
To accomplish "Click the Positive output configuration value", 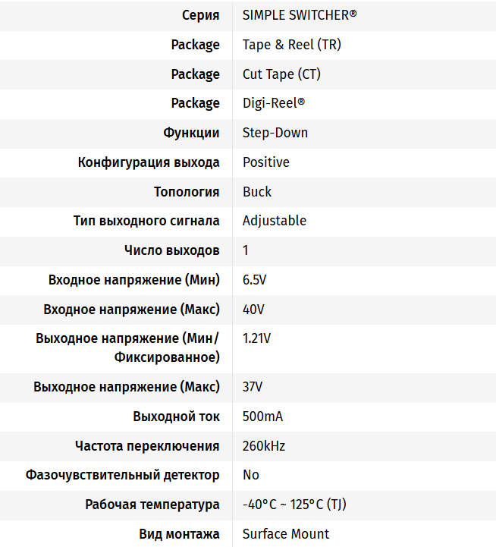I will coord(266,162).
